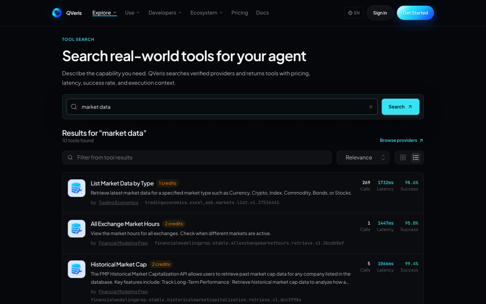Click the Sign in button
The width and height of the screenshot is (486, 304).
pos(380,13)
